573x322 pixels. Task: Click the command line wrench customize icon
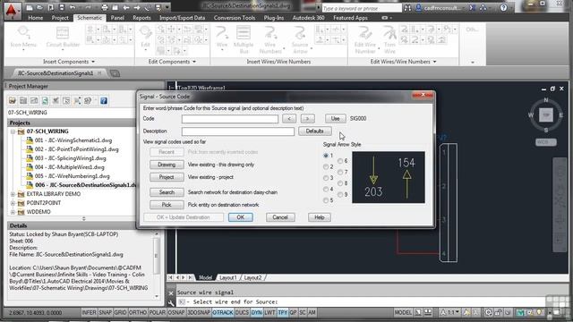[171, 302]
